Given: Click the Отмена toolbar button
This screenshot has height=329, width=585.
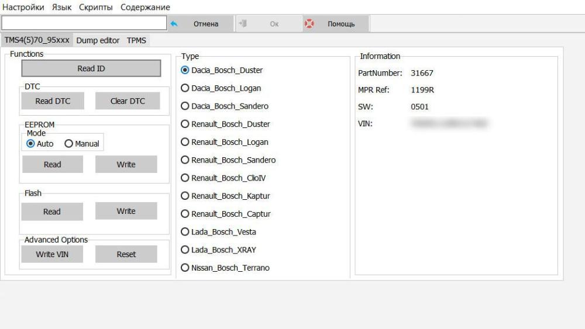Looking at the screenshot, I should click(x=201, y=24).
